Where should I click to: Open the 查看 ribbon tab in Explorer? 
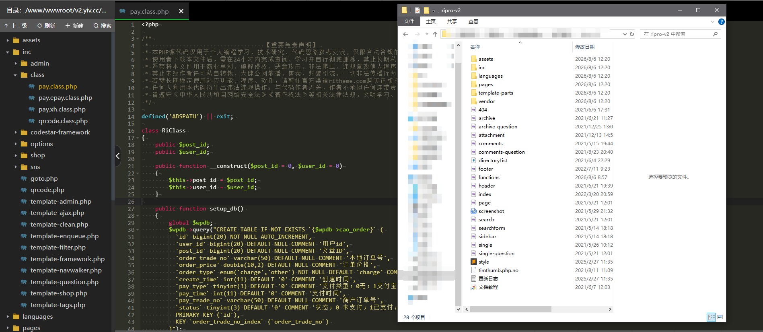(x=473, y=21)
